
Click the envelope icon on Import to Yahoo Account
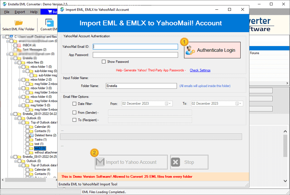point(100,162)
